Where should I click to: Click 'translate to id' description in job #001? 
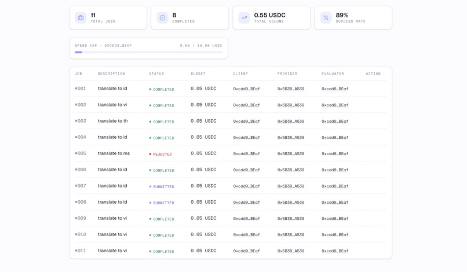(112, 89)
